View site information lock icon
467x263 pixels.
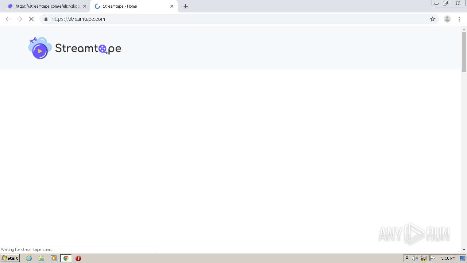point(46,19)
